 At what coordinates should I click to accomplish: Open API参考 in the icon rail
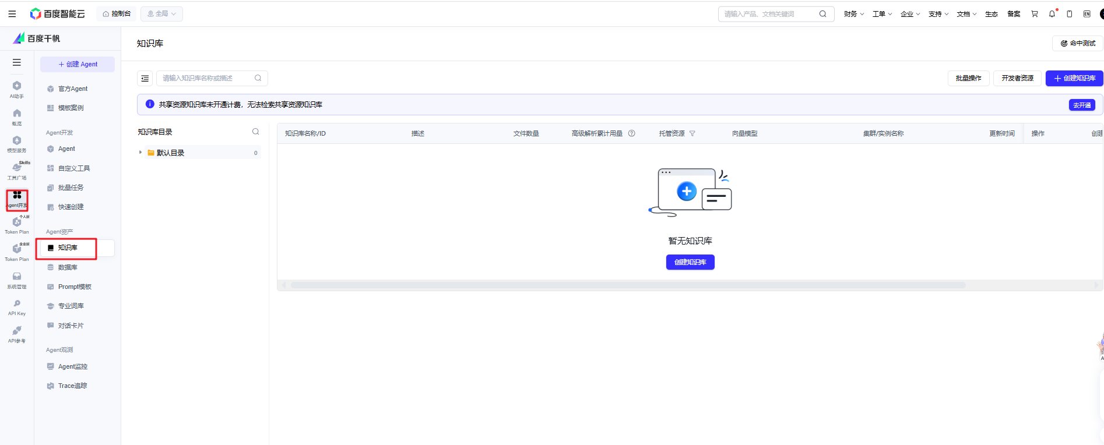(x=17, y=335)
